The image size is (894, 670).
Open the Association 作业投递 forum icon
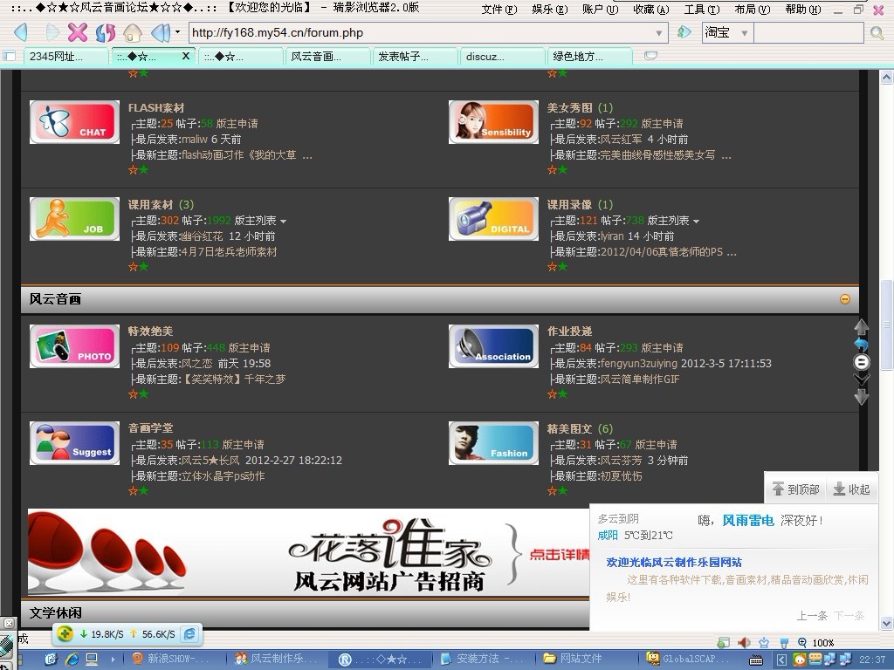[494, 346]
